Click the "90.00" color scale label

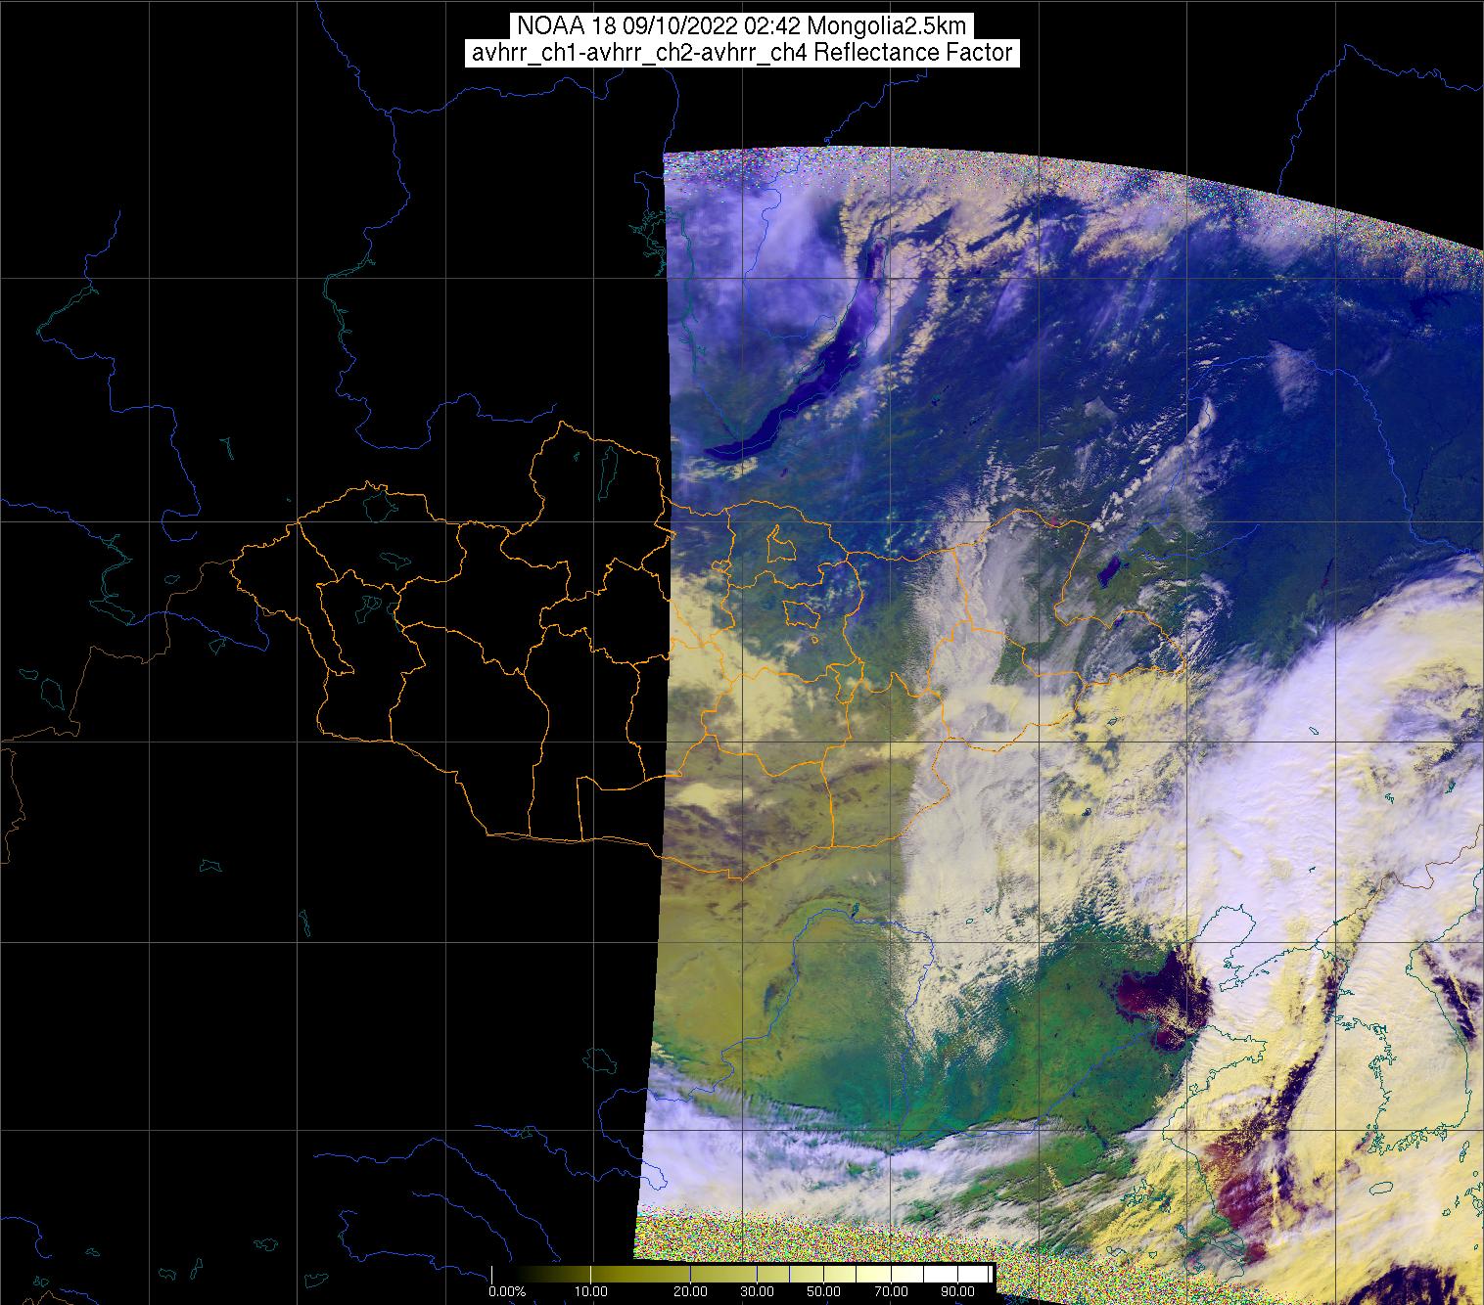[x=958, y=1291]
